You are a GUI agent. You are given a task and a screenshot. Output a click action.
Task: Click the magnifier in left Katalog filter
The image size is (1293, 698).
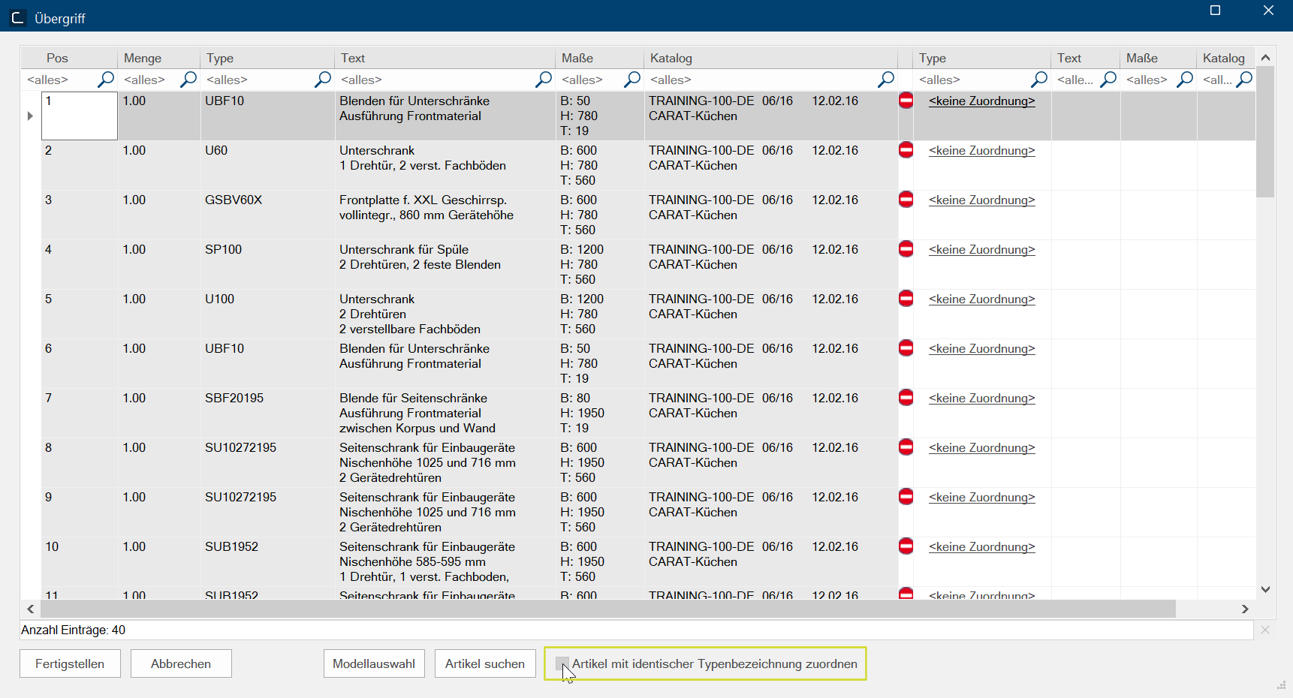coord(886,79)
